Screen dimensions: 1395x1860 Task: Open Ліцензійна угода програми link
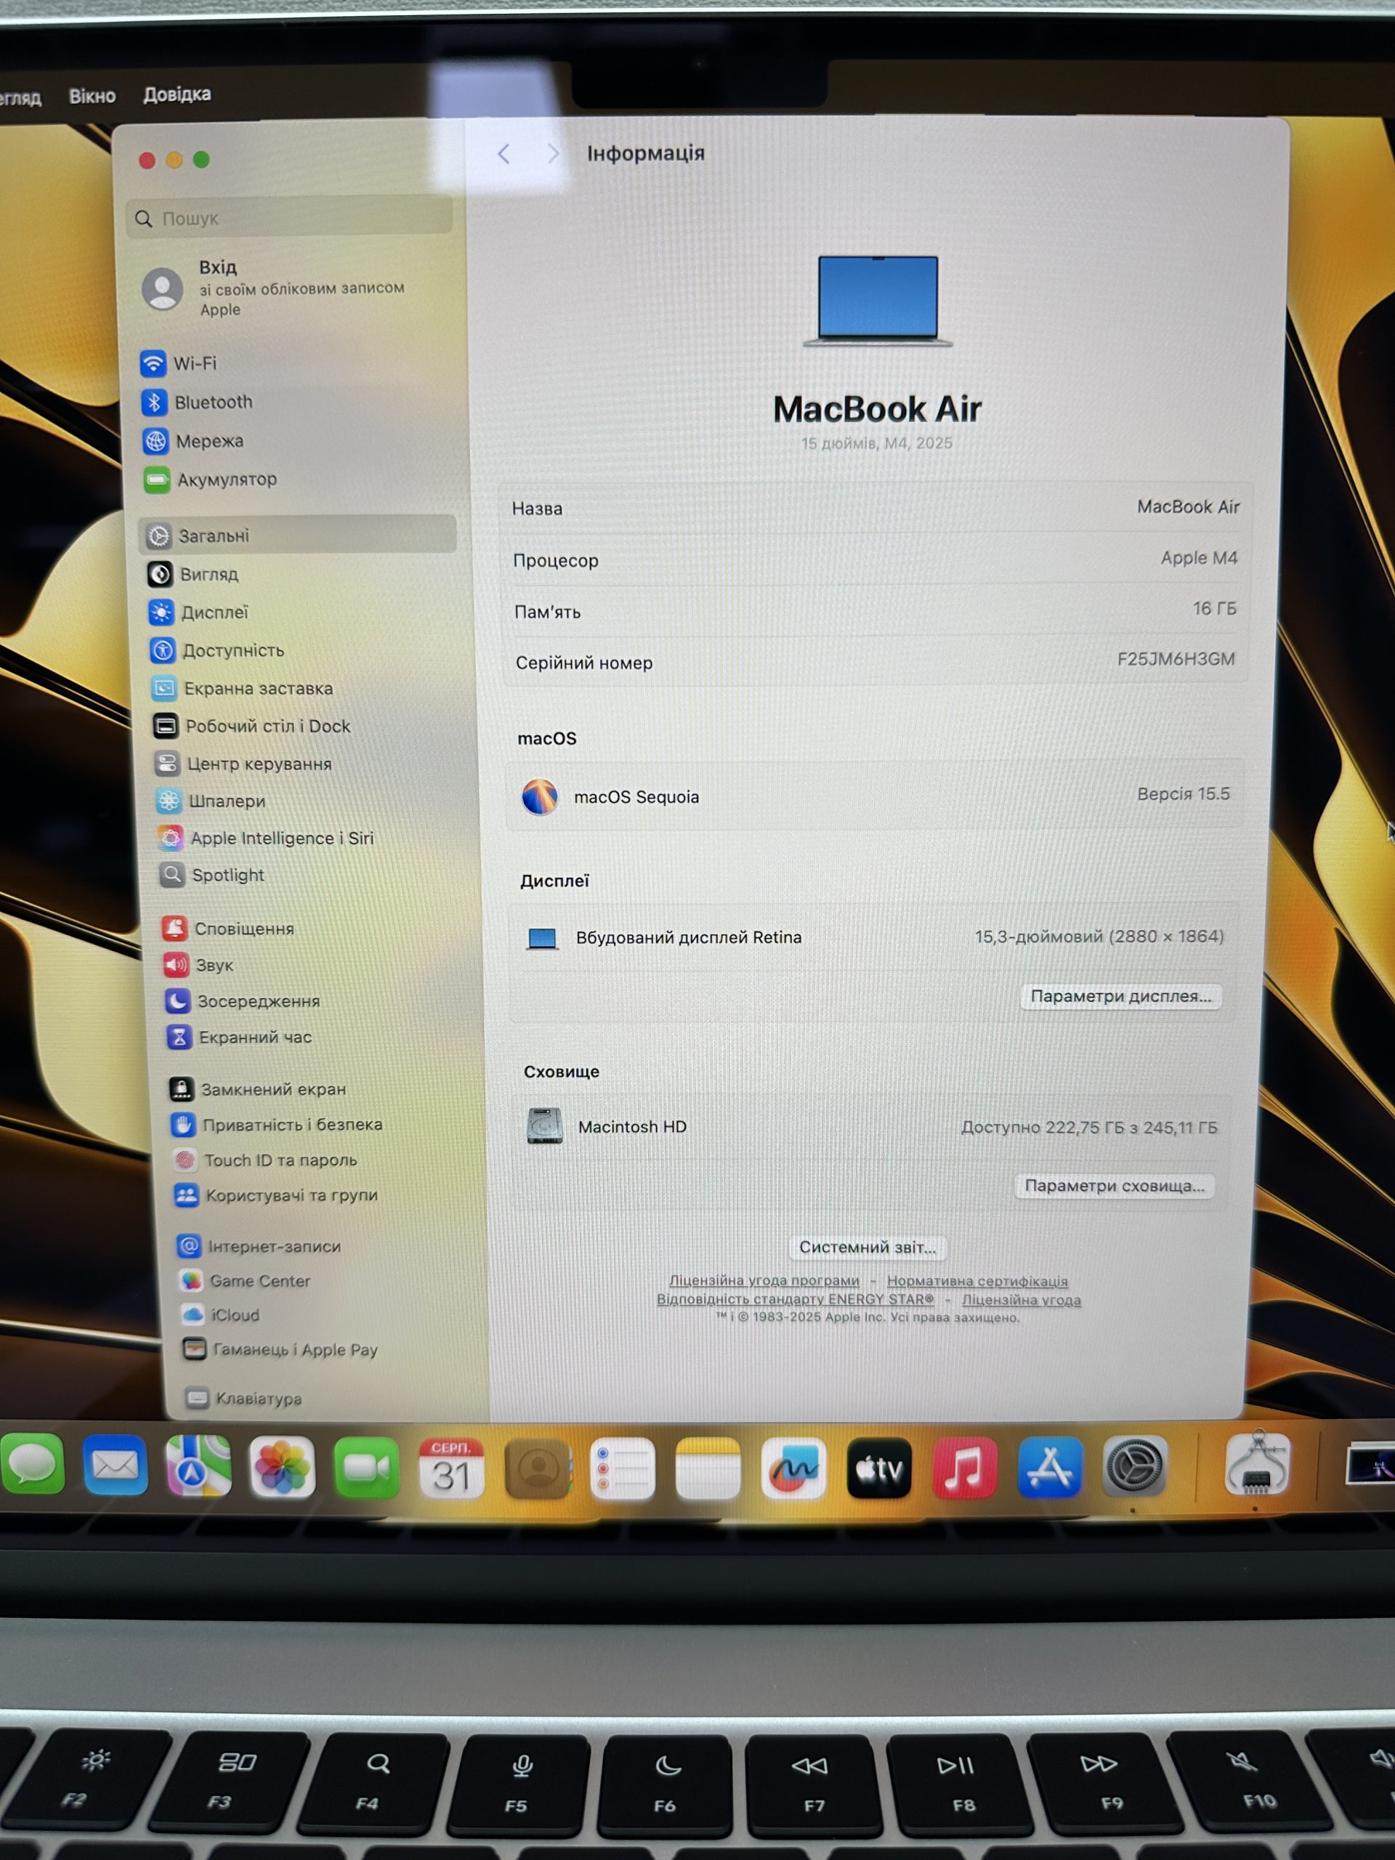click(x=764, y=1281)
